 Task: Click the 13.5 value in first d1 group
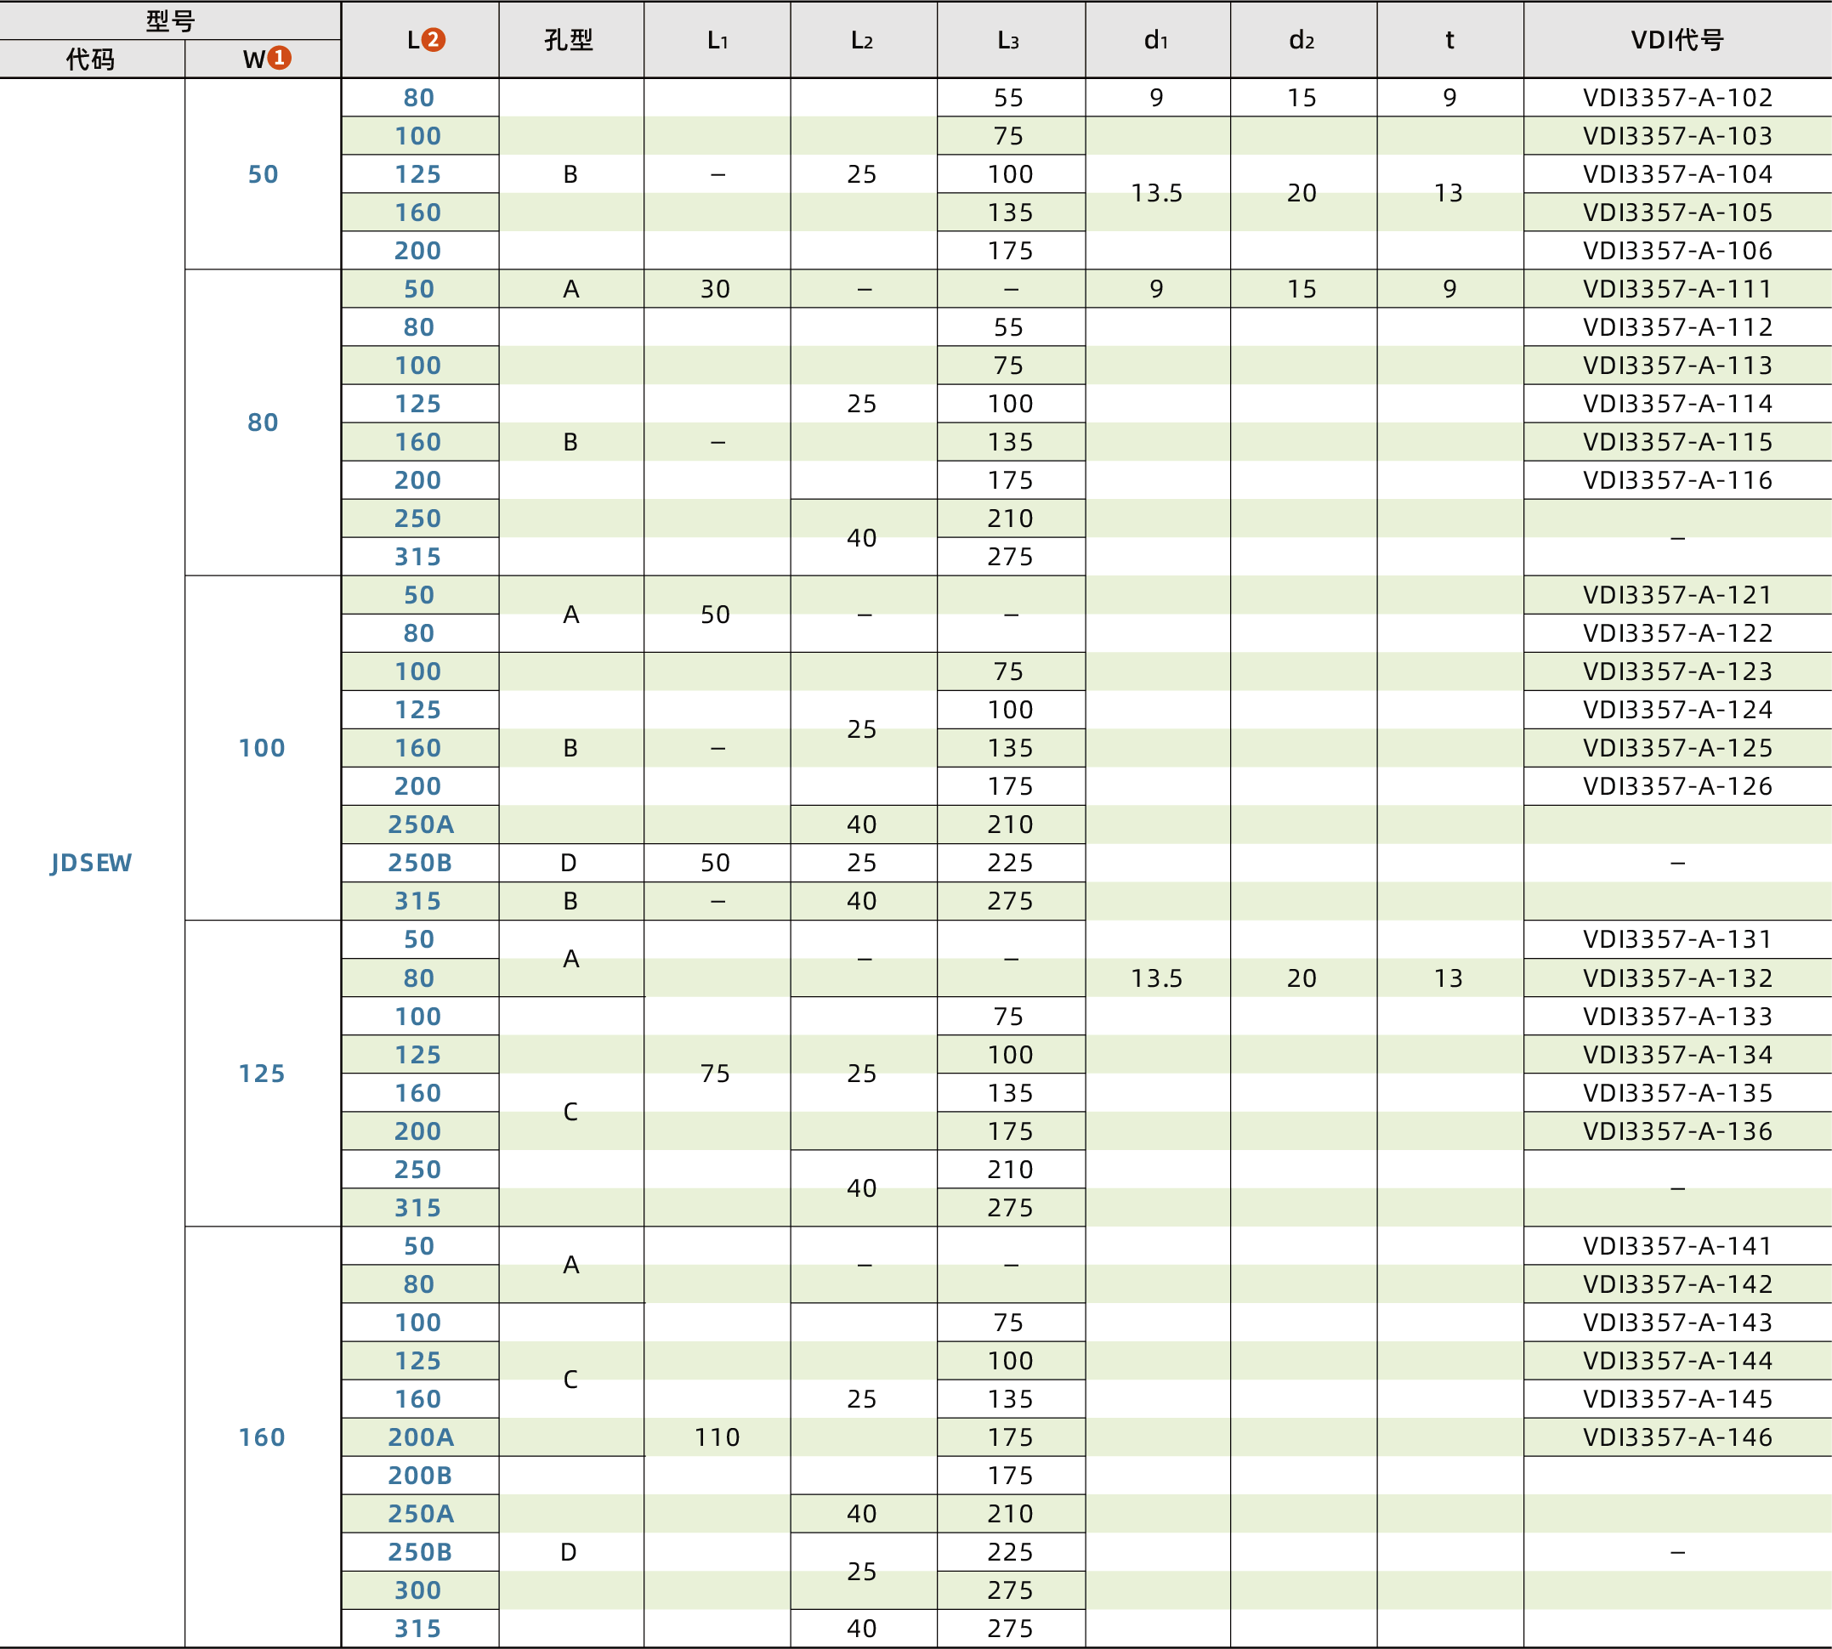tap(1157, 193)
